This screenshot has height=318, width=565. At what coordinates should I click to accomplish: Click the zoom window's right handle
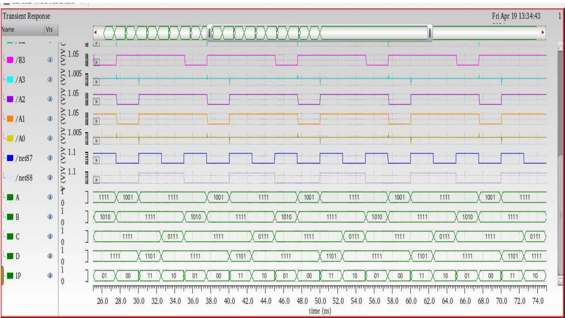(x=430, y=33)
